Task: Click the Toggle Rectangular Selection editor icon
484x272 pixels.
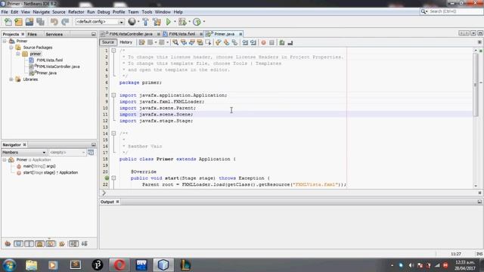Action: (208, 42)
